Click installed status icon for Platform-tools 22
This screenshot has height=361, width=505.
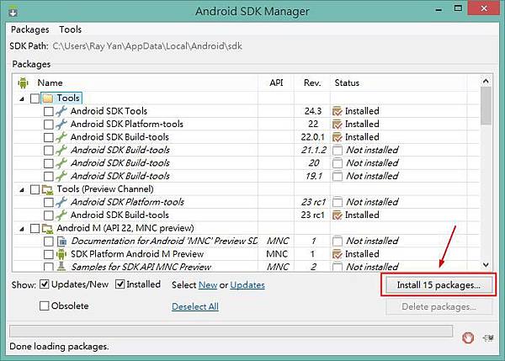[338, 125]
